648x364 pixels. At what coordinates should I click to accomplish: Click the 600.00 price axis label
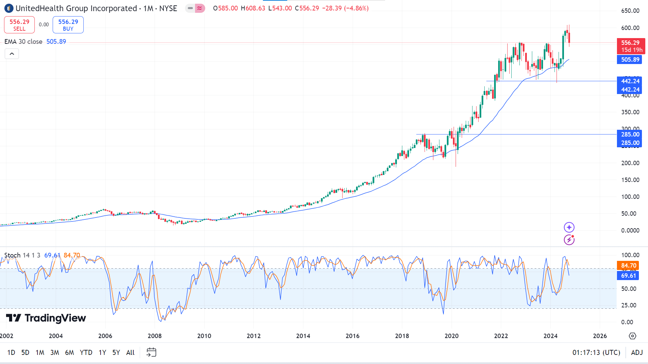630,28
